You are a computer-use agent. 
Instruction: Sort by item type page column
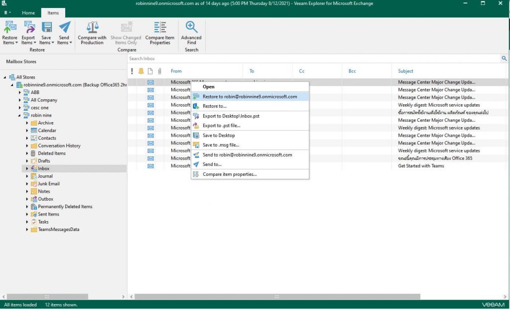[150, 71]
